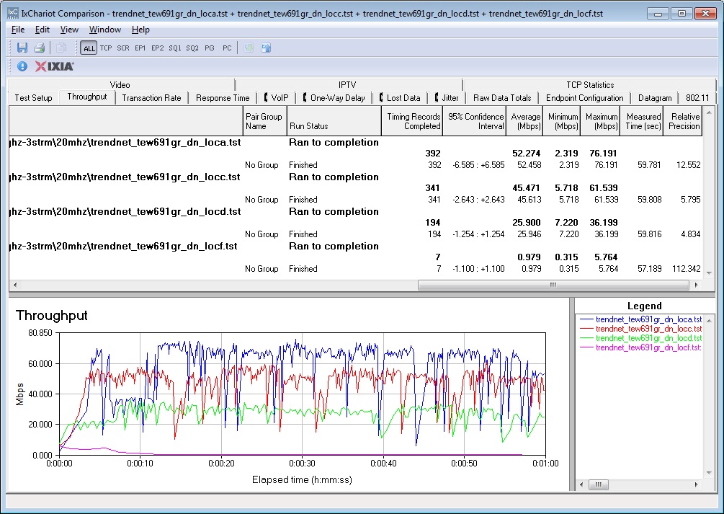
Task: Click the results table scroll down arrow
Action: coord(709,273)
